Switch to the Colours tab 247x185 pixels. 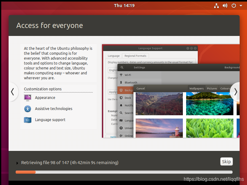[225, 89]
